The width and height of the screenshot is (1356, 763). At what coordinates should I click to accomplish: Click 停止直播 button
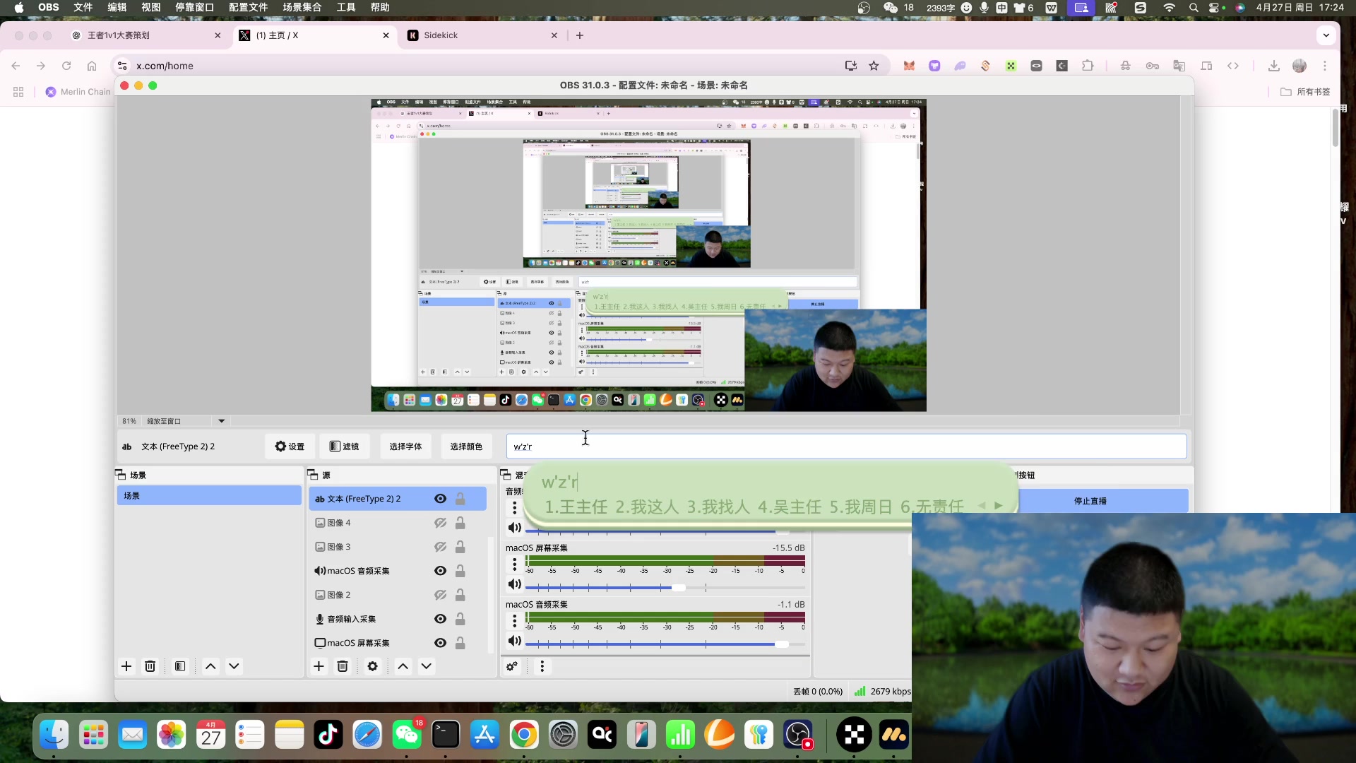pos(1090,501)
